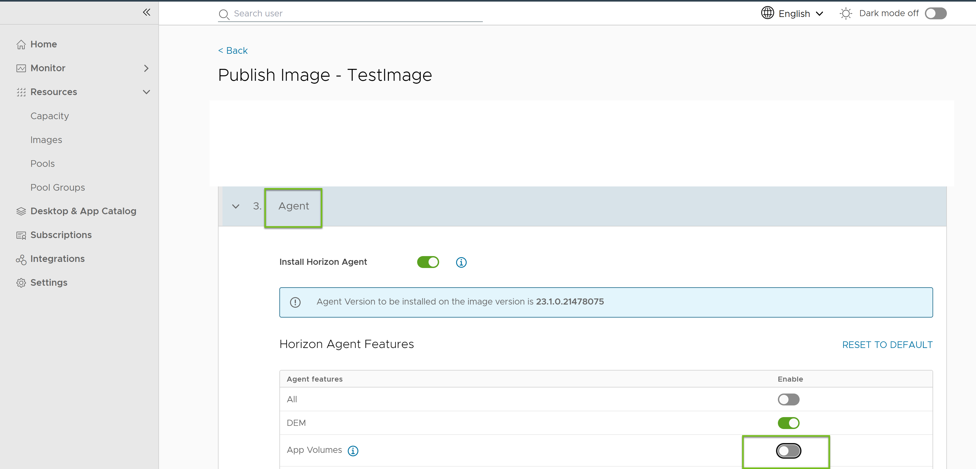Click the Subscriptions icon
The width and height of the screenshot is (976, 469).
tap(21, 235)
